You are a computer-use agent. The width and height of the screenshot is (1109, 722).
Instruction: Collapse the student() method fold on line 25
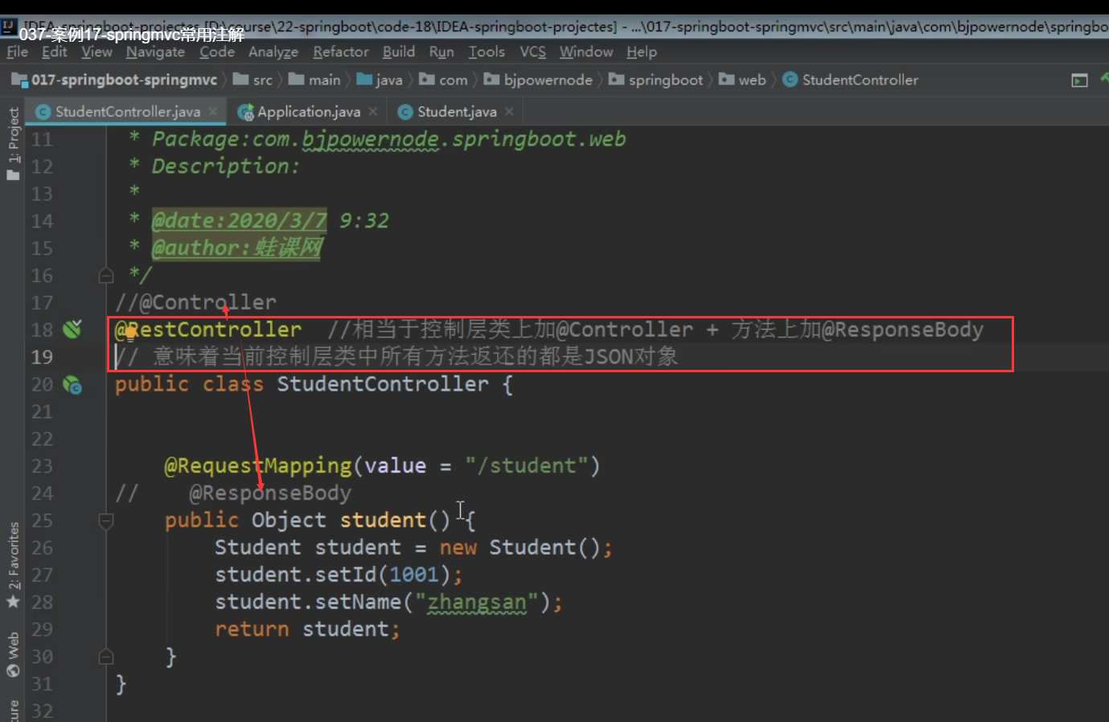click(106, 521)
